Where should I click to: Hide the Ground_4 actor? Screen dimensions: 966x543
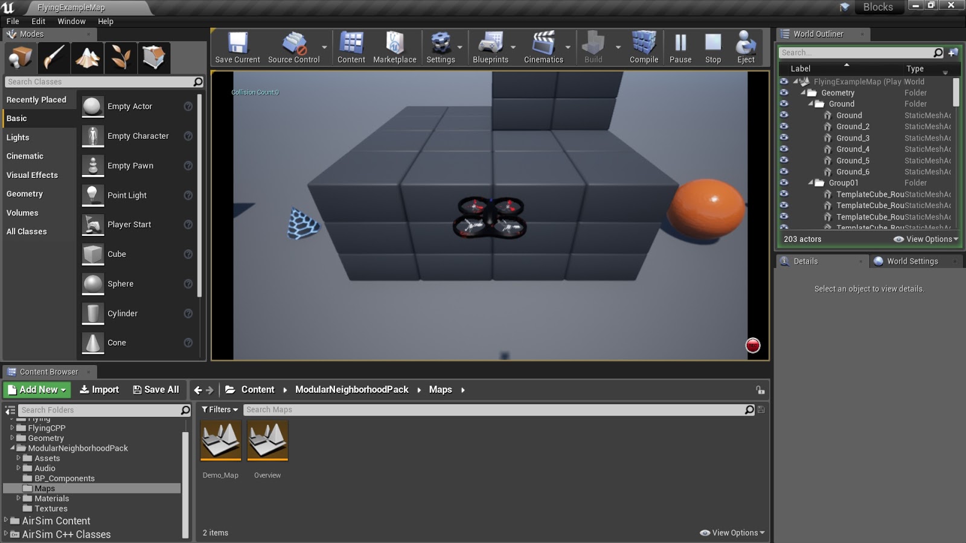(x=784, y=149)
